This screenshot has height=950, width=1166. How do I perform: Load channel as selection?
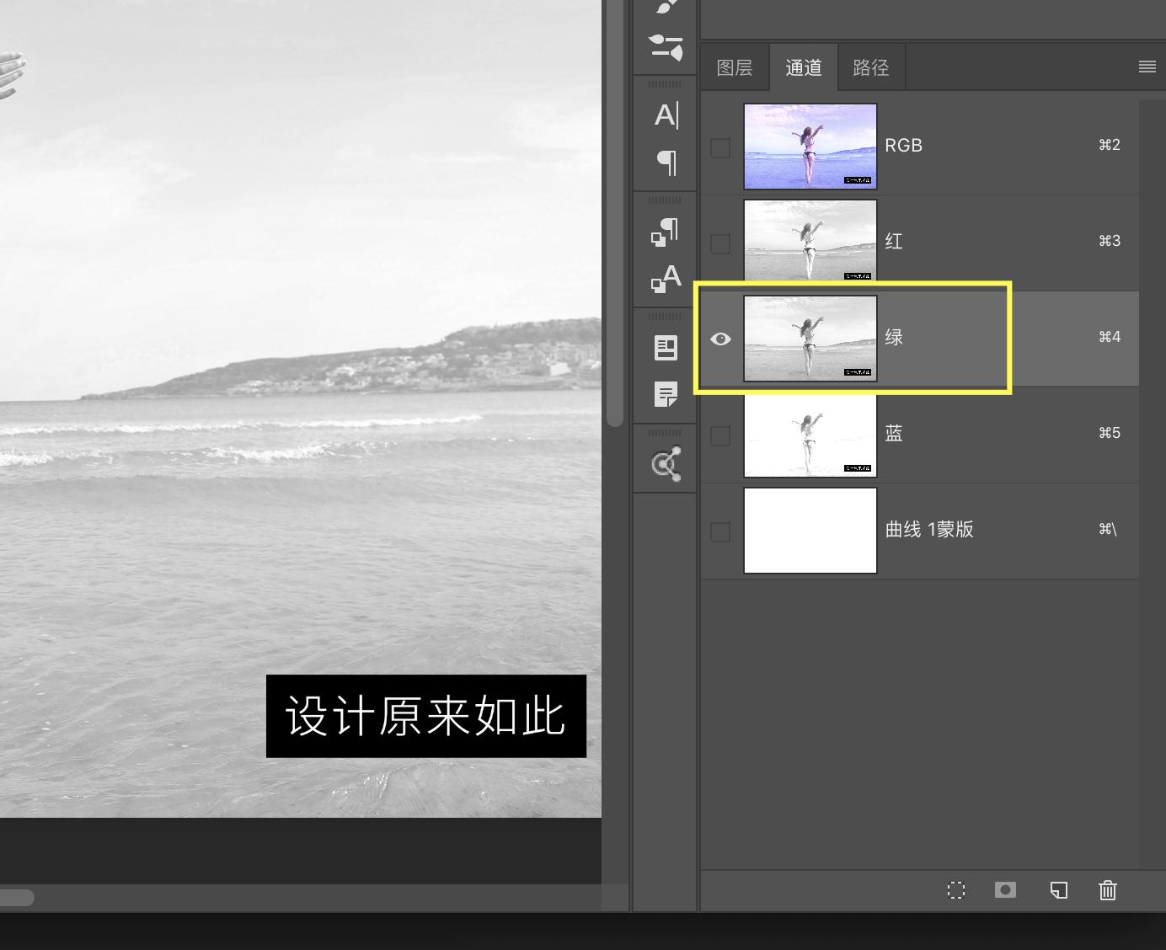[956, 890]
